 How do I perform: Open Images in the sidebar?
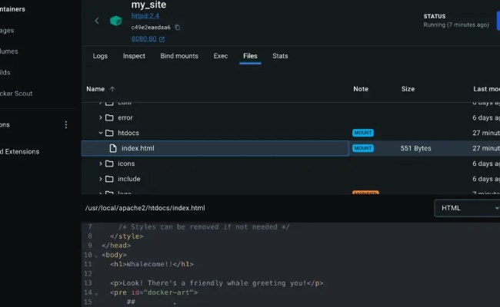(x=7, y=31)
